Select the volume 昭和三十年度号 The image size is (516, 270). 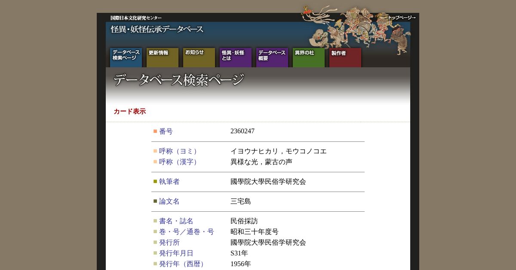click(x=255, y=232)
